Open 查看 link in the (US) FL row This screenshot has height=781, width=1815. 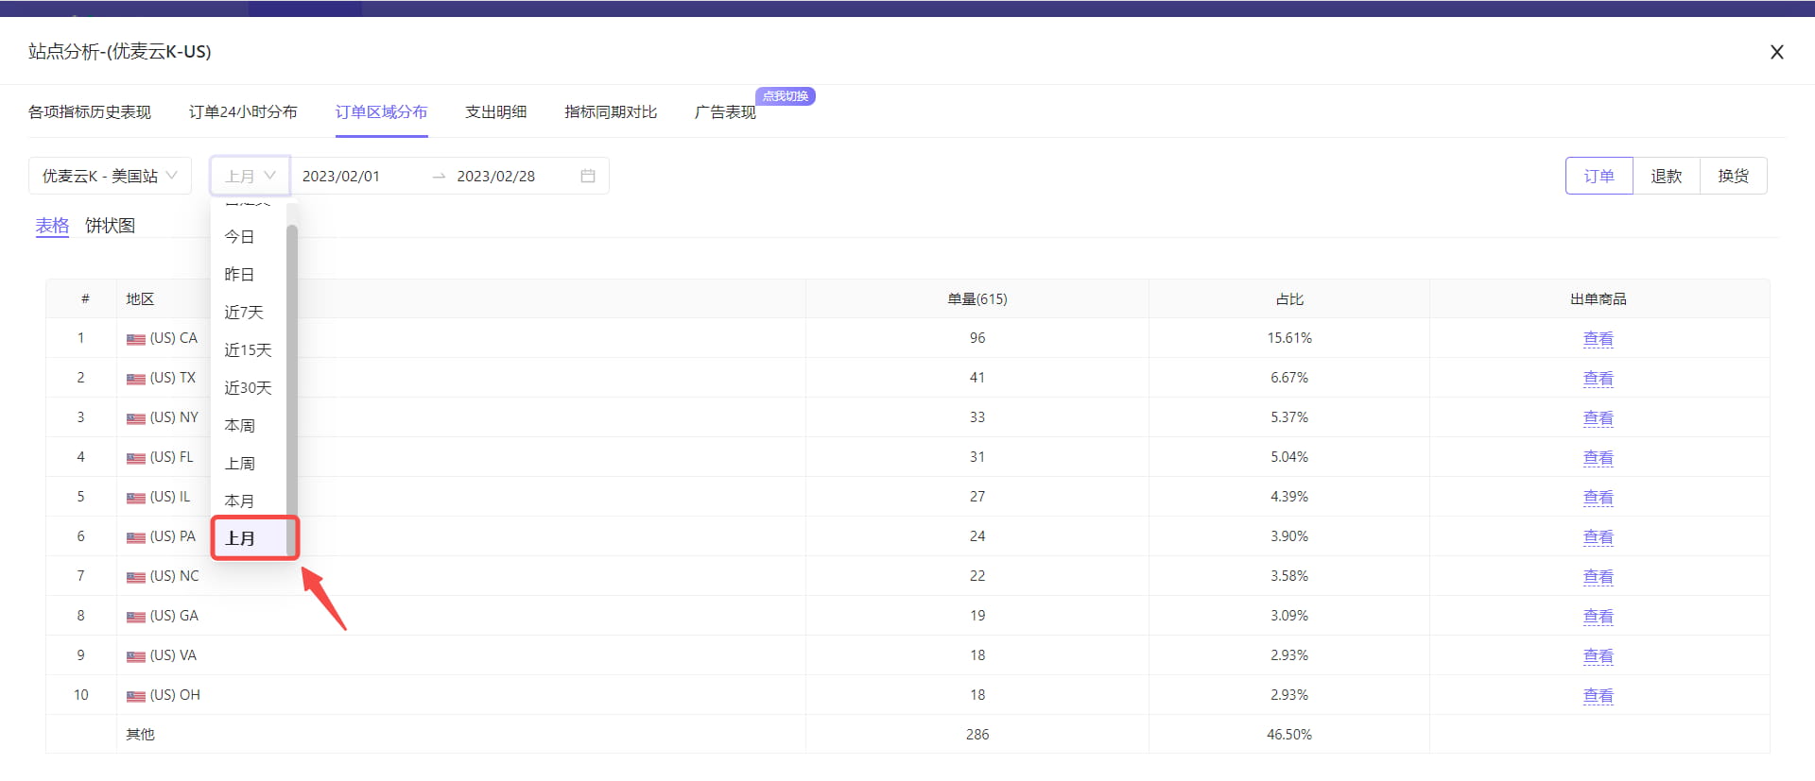(1599, 457)
